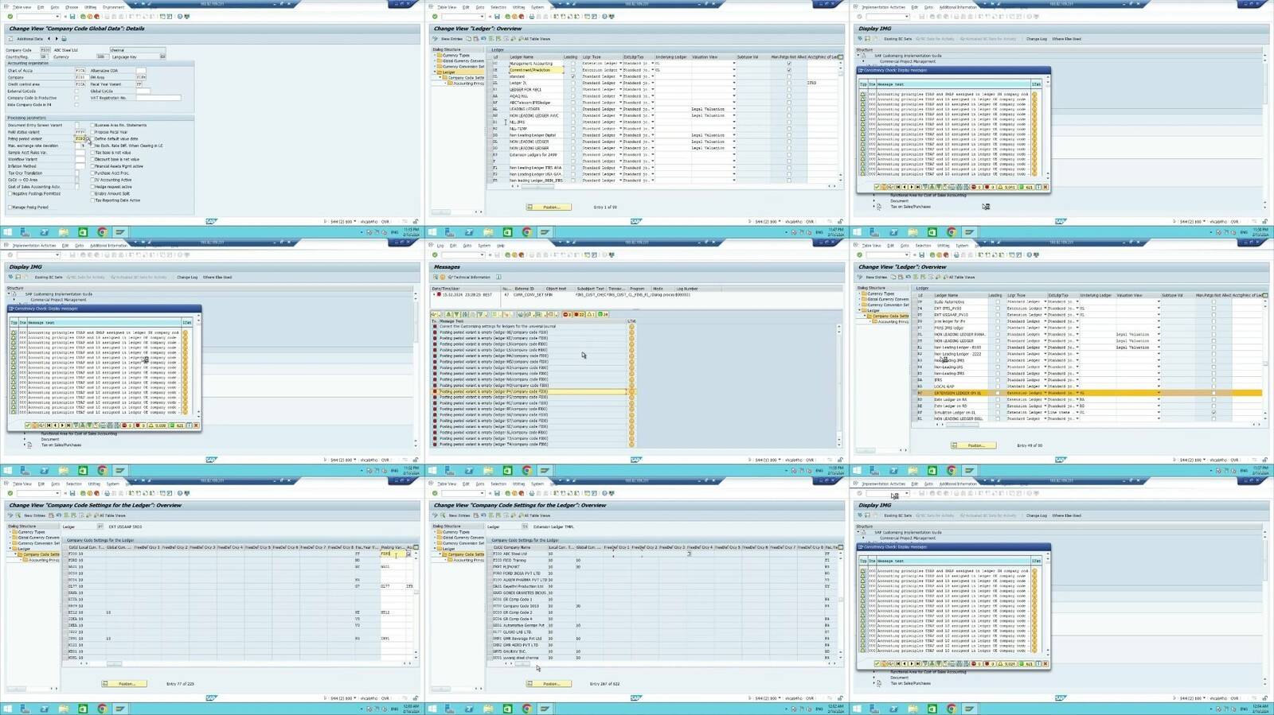Tick Negative Postings Permitted checkbox
This screenshot has height=715, width=1274.
(x=10, y=193)
